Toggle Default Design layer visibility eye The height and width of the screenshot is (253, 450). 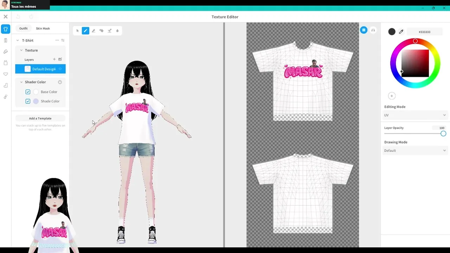tap(60, 69)
